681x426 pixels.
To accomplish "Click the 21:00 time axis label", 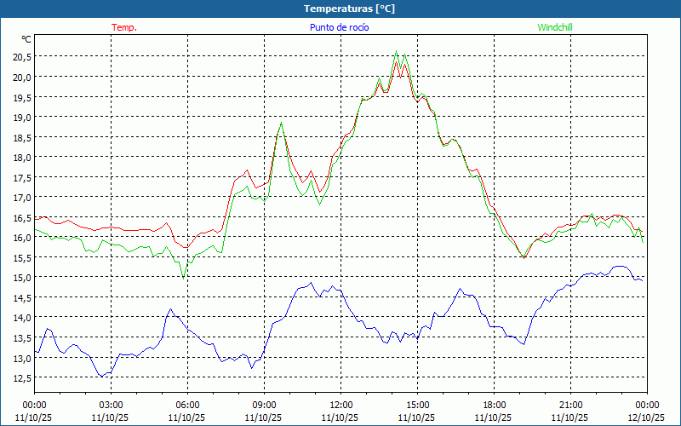I will (570, 405).
